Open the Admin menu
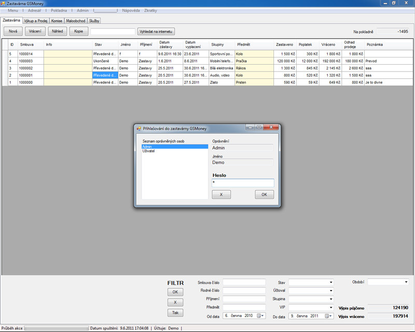This screenshot has width=415, height=332. pos(82,10)
